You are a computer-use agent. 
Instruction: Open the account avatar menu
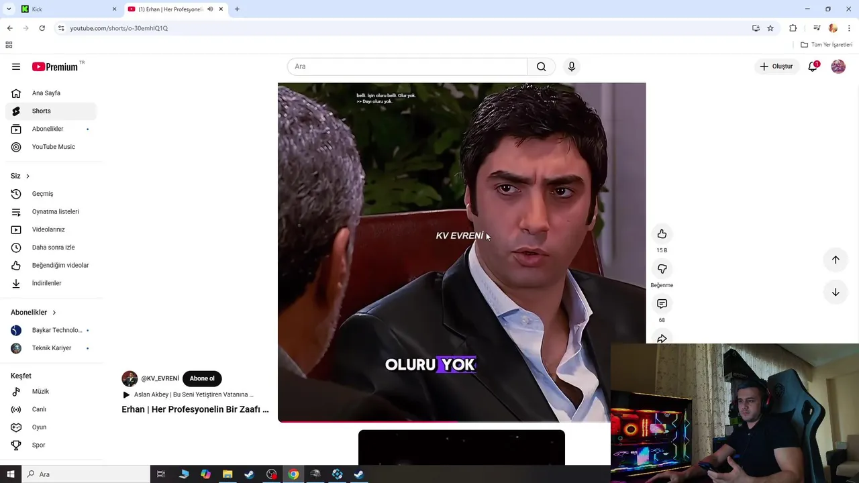[838, 66]
